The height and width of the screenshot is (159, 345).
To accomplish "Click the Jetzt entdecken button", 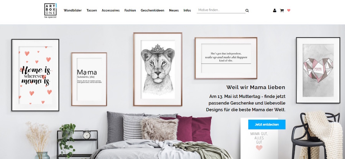I will (267, 124).
